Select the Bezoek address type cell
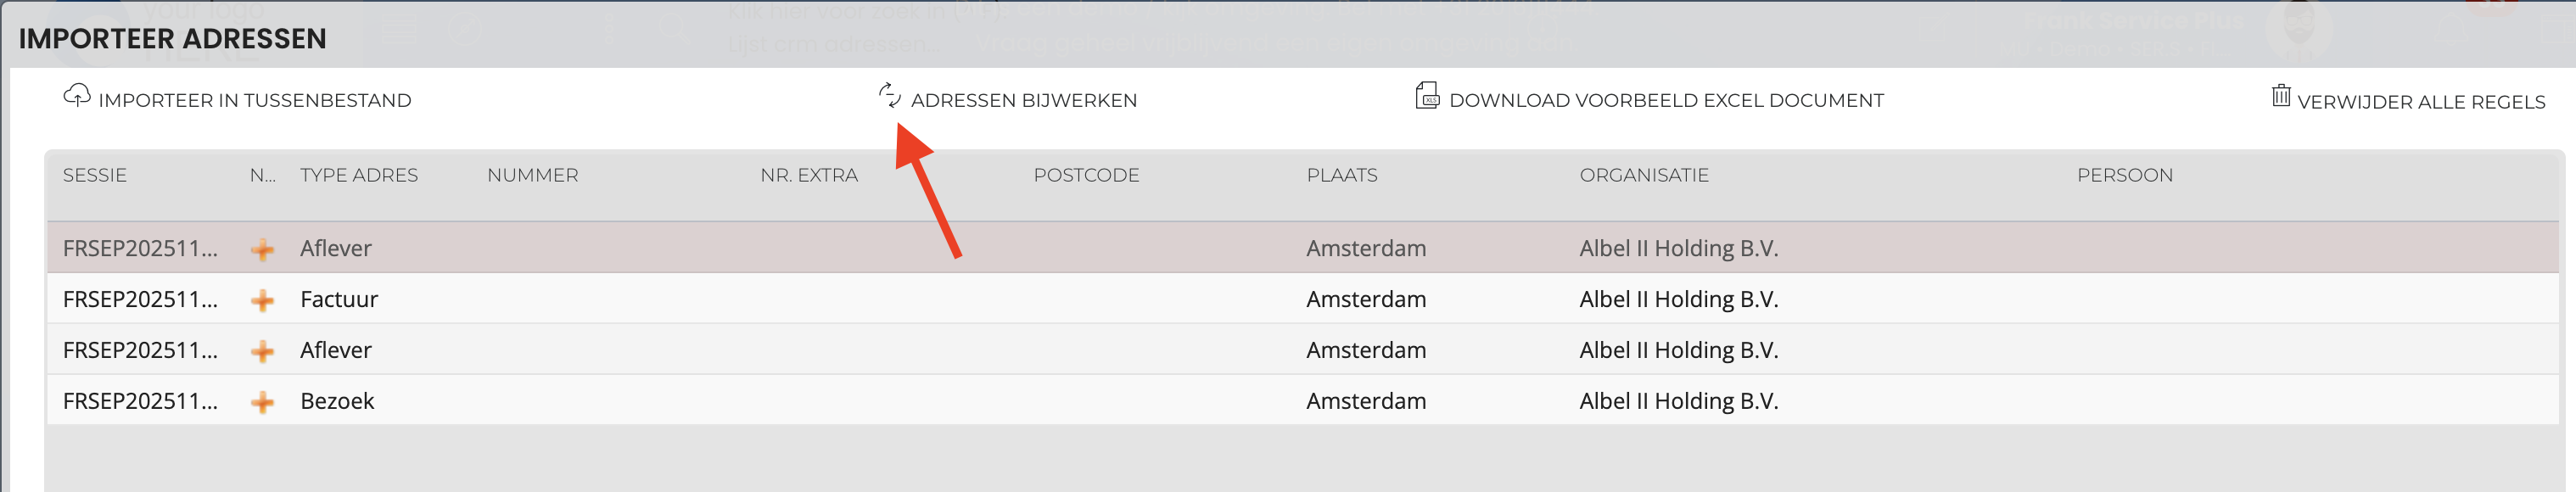This screenshot has width=2576, height=492. (x=337, y=401)
